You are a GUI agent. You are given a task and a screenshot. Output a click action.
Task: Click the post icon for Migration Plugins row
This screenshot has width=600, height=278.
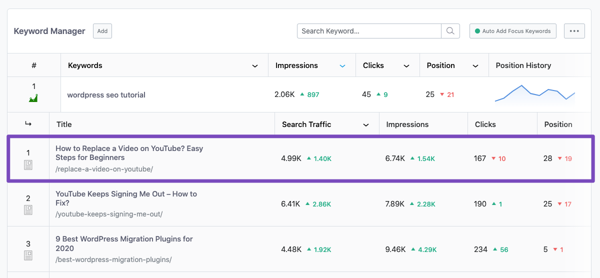coord(28,255)
